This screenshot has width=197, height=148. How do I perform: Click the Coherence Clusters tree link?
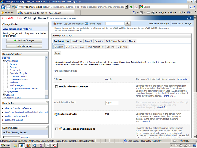18,79
